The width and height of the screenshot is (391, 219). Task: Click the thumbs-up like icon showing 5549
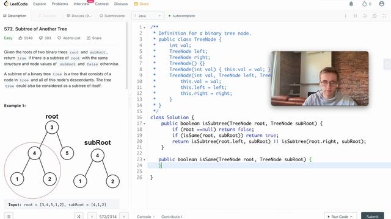pos(20,38)
